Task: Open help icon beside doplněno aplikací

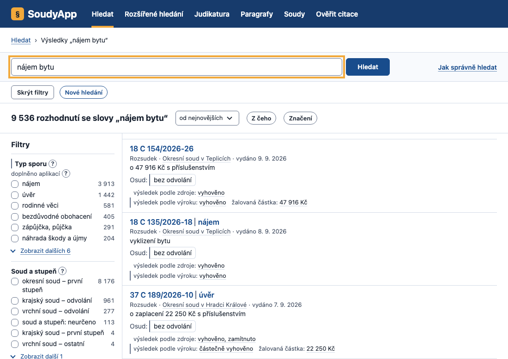Action: click(x=66, y=174)
